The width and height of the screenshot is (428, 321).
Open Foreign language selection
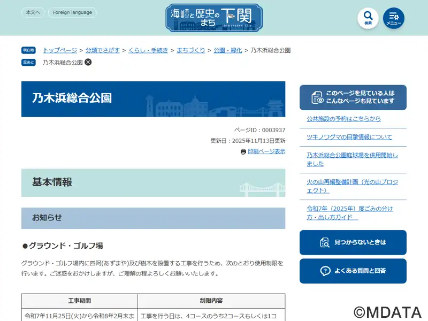72,12
